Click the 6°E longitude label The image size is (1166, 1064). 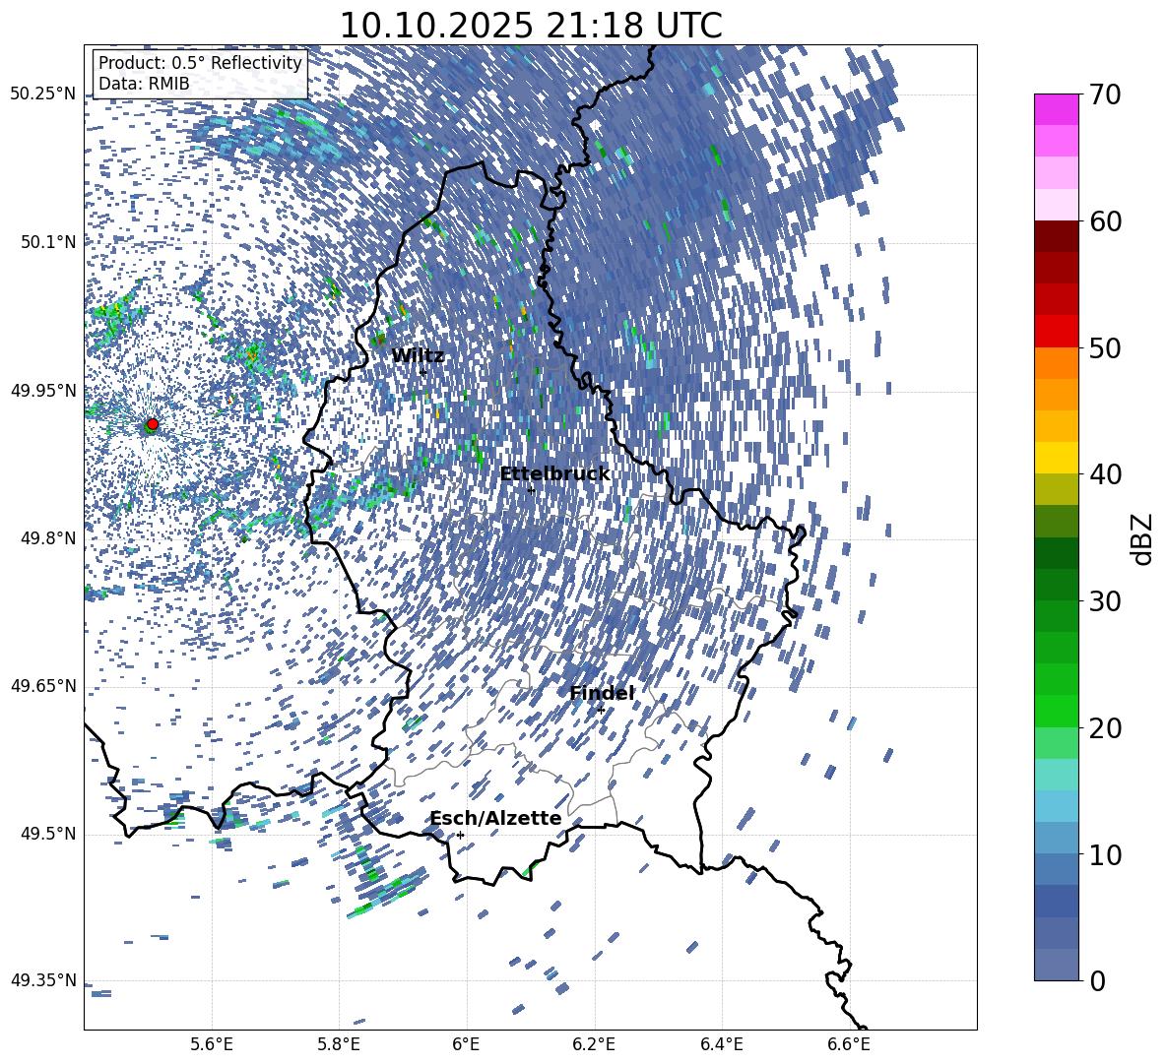coord(466,1044)
